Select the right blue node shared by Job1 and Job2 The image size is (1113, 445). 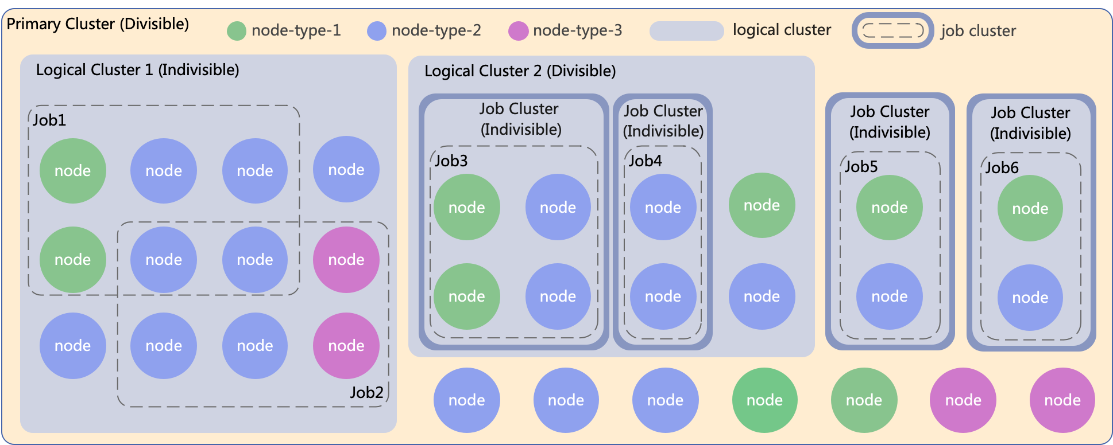point(255,260)
